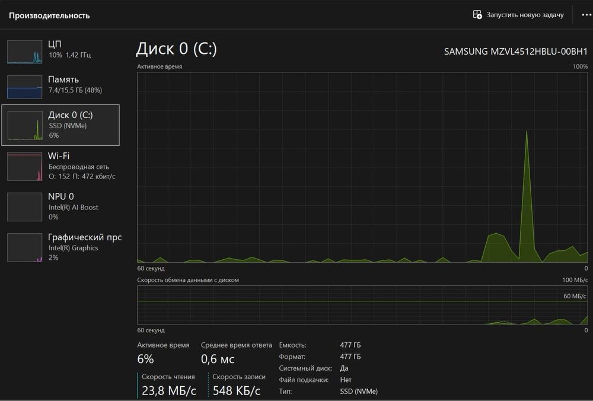Click the 'Запустить новую задачу' button
The height and width of the screenshot is (401, 593).
click(x=518, y=15)
